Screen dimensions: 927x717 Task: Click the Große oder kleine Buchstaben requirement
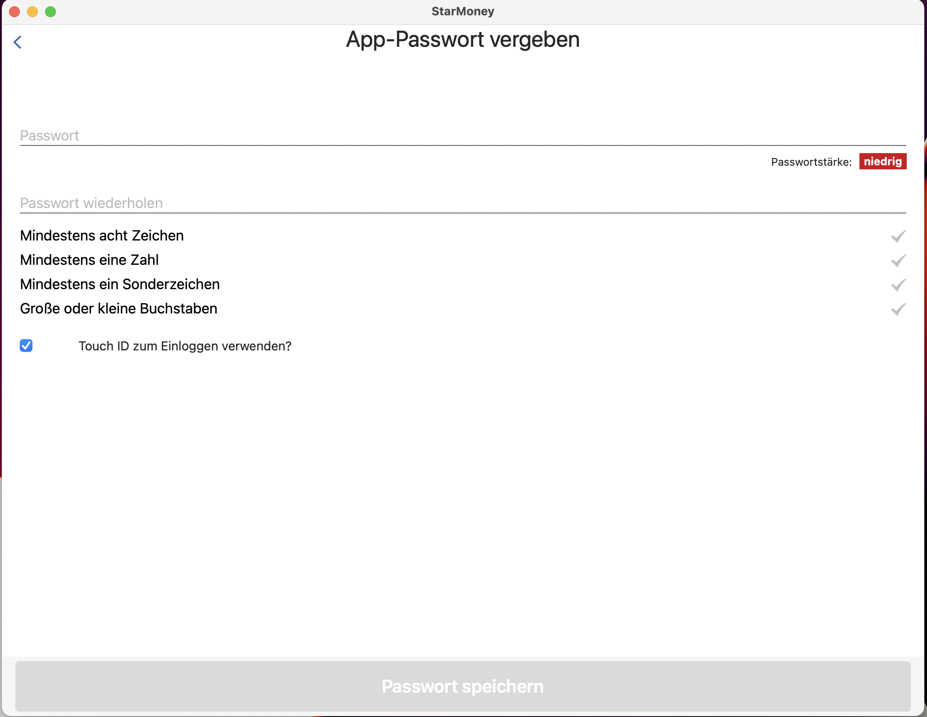click(118, 309)
